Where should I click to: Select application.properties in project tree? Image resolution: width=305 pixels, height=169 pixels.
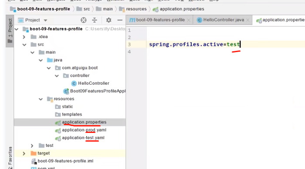tap(84, 122)
